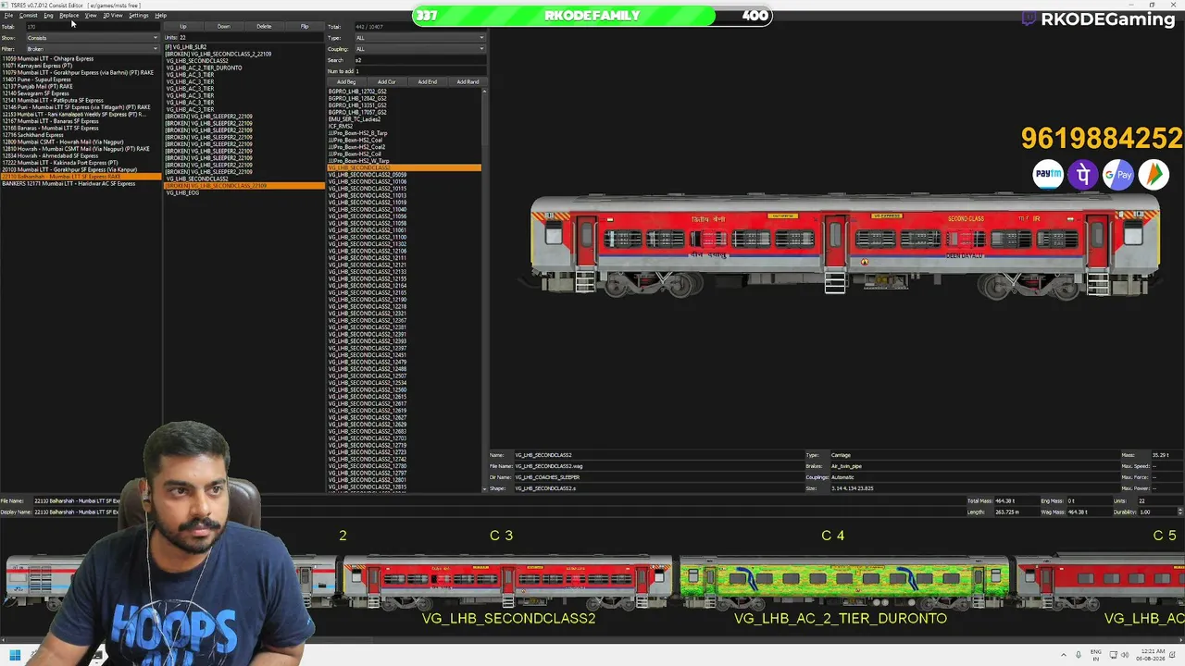Click the Add End button
The width and height of the screenshot is (1185, 666).
click(x=427, y=82)
